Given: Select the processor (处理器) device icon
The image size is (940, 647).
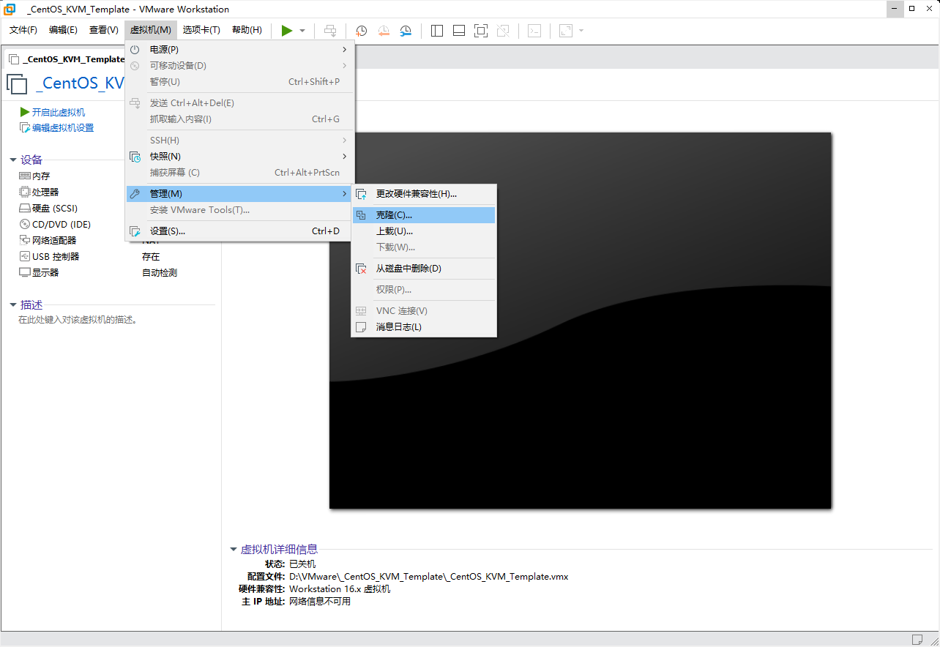Looking at the screenshot, I should (25, 192).
